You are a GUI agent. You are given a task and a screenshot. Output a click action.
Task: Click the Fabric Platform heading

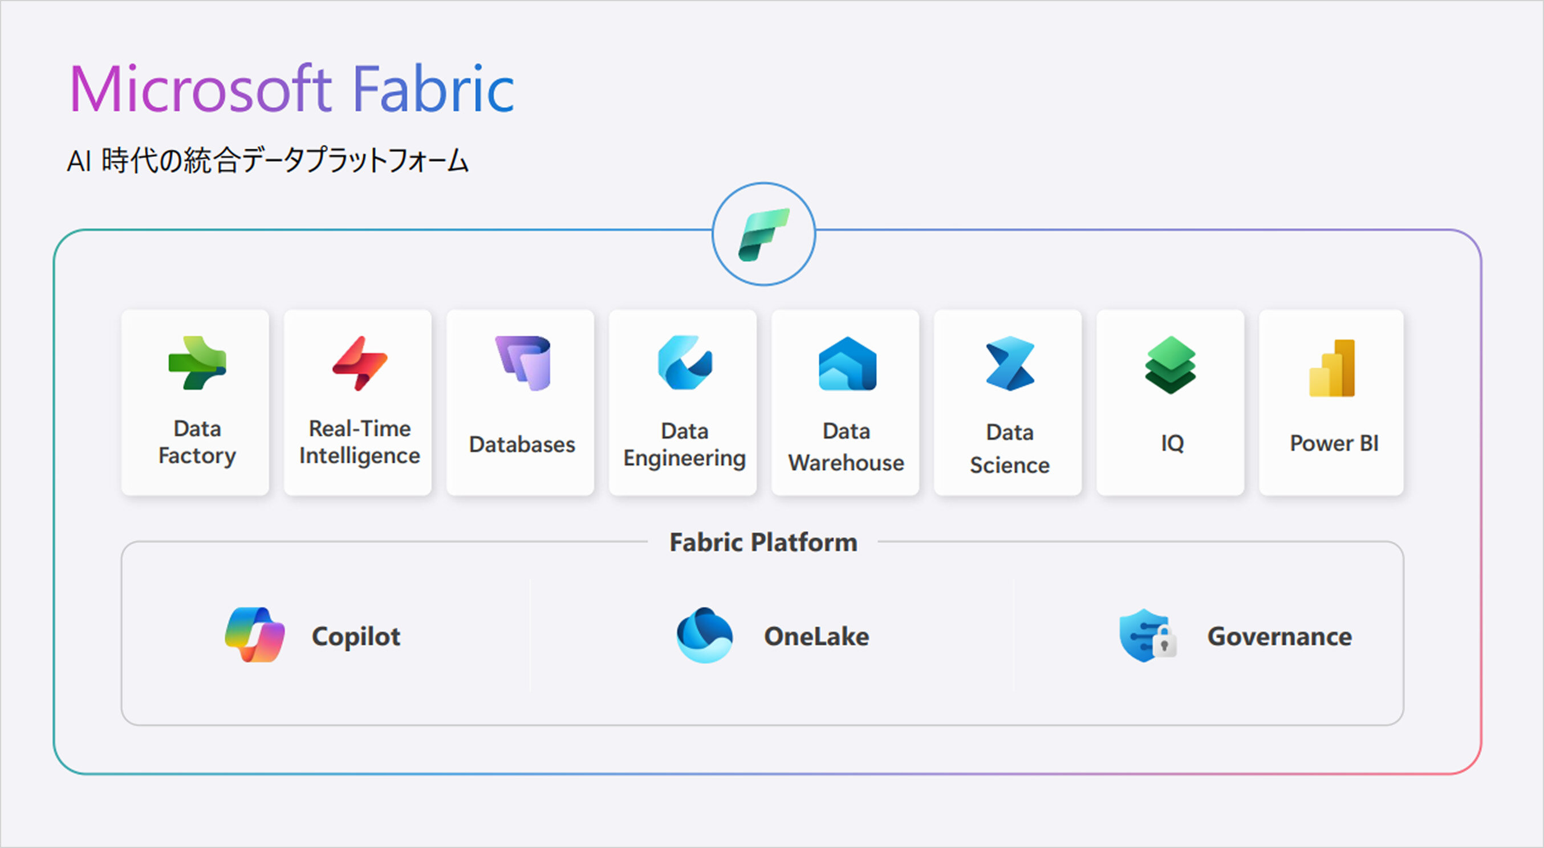(x=763, y=543)
